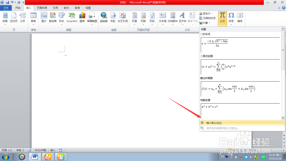Click the volume speaker tray icon

[x=251, y=157]
